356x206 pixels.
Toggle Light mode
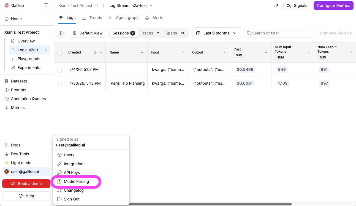pos(21,163)
